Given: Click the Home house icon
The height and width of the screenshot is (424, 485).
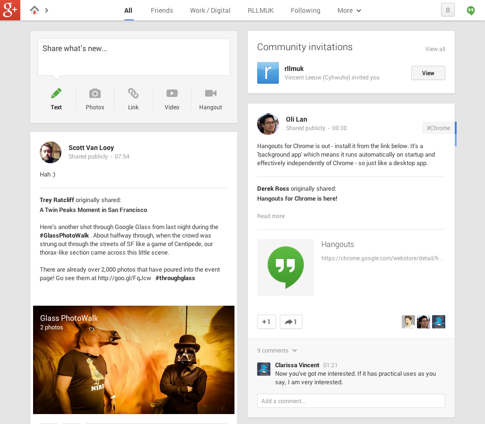Looking at the screenshot, I should pyautogui.click(x=35, y=10).
